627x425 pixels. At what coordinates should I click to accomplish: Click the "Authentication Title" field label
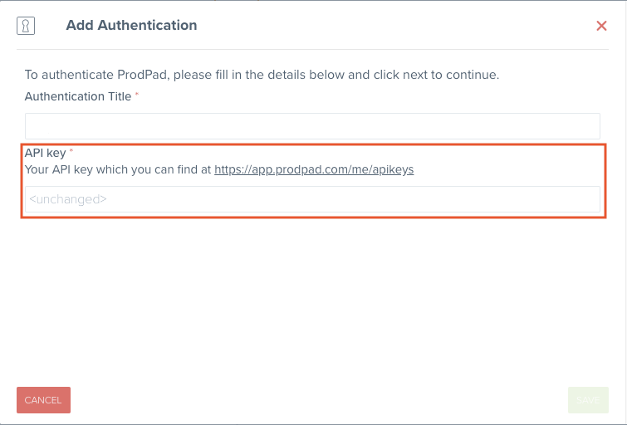tap(78, 96)
